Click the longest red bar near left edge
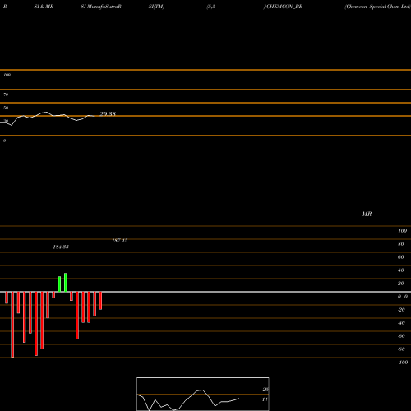 [x=12, y=325]
